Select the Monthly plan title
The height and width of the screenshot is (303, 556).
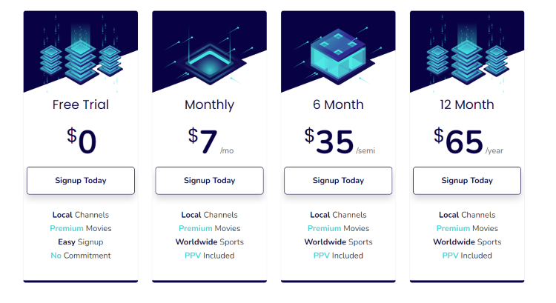point(210,104)
